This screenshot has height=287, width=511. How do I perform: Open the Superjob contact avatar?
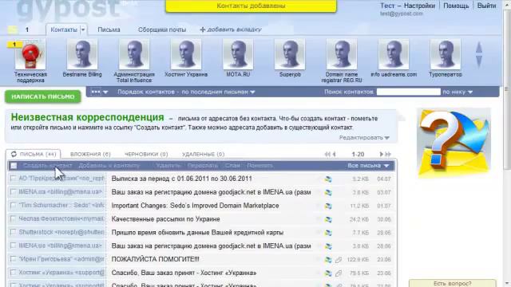click(290, 55)
